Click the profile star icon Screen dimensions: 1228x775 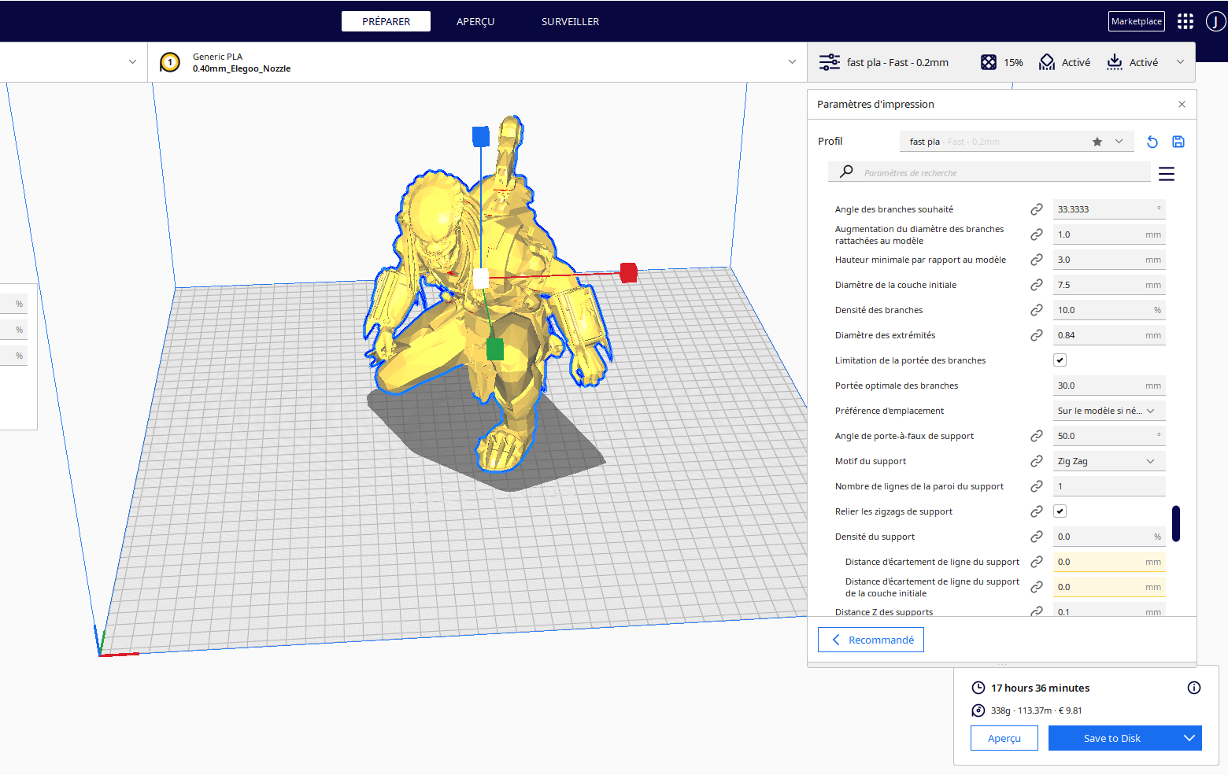pos(1097,142)
